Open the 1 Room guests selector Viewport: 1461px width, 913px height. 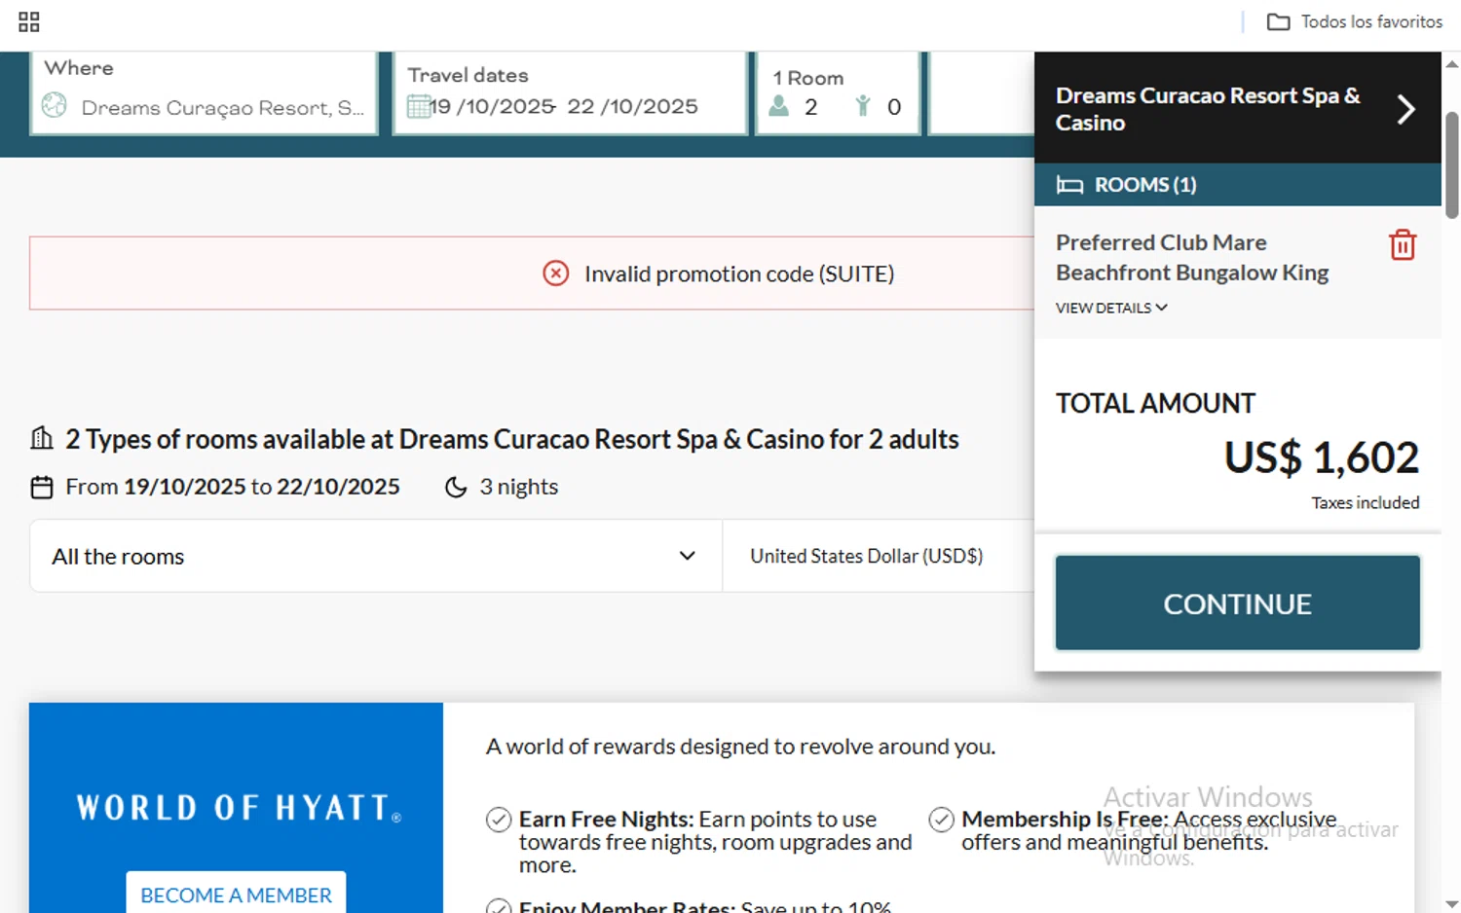click(839, 93)
